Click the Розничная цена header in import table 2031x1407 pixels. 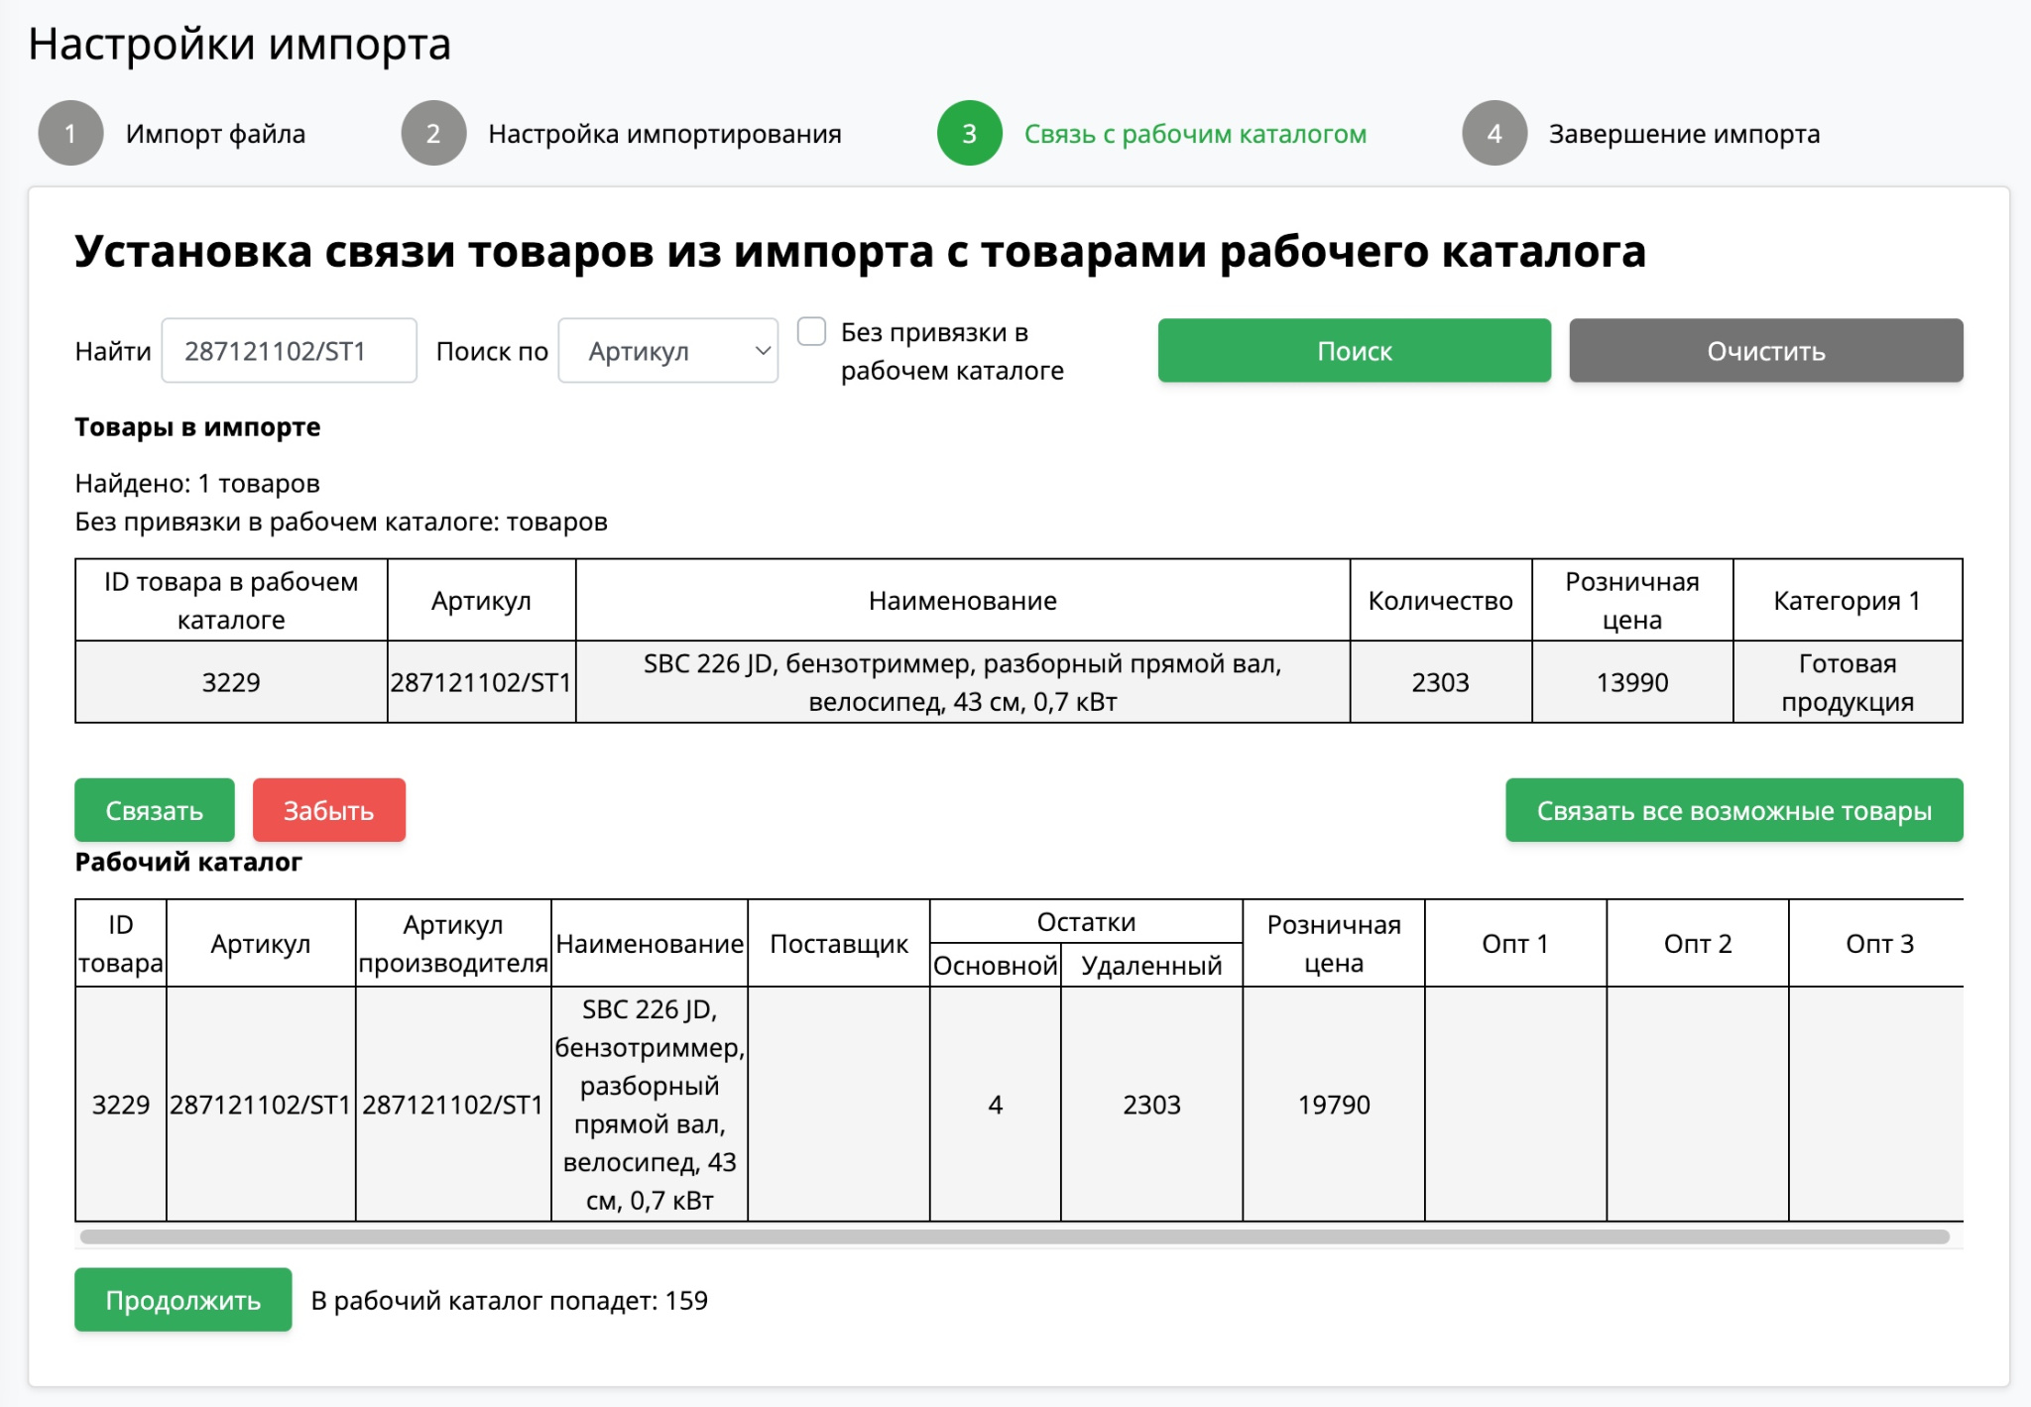(1631, 600)
